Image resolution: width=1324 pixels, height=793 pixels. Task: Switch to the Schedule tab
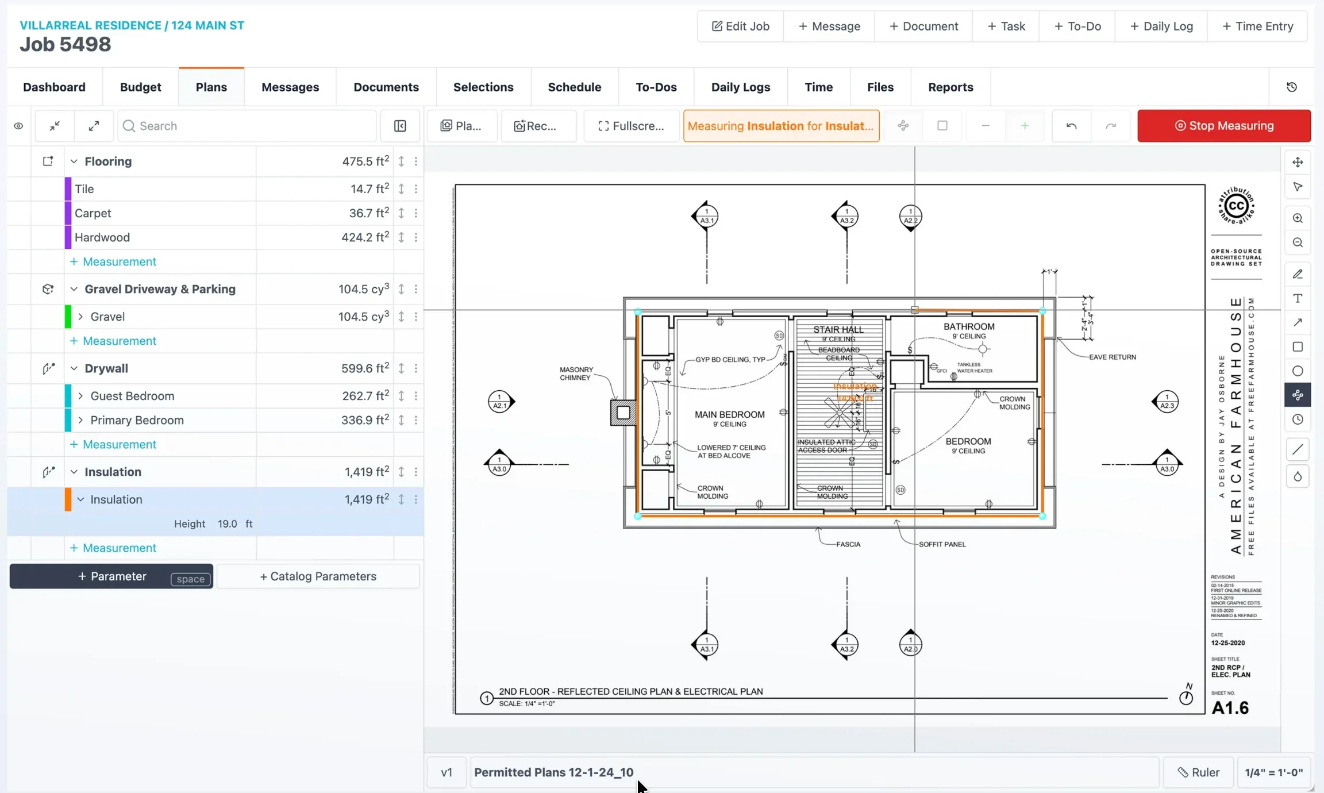click(x=575, y=87)
